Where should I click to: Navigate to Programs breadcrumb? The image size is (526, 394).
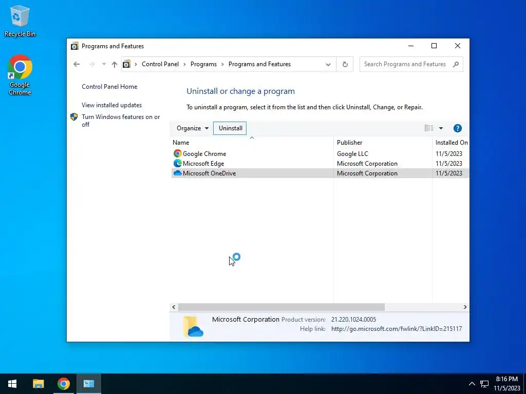[203, 64]
